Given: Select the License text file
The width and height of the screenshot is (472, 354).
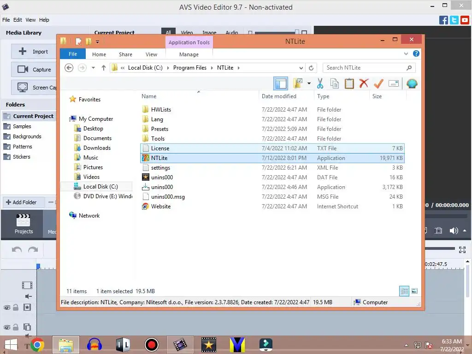Looking at the screenshot, I should pyautogui.click(x=272, y=148).
